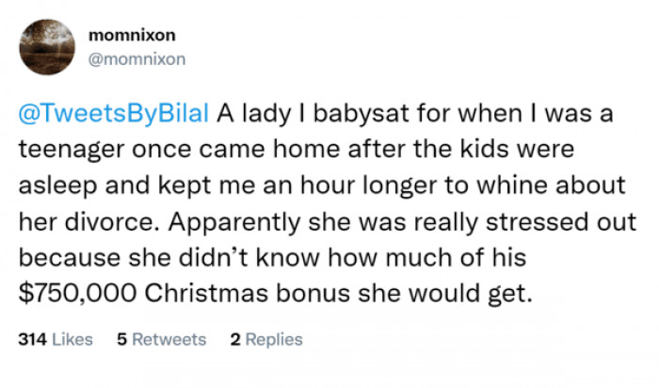This screenshot has width=659, height=388.
Task: Click the number 314 in the stats
Action: click(34, 340)
